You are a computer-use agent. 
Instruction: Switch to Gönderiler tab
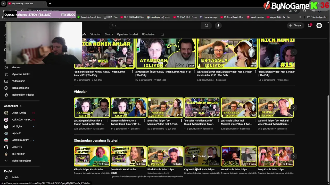148,34
